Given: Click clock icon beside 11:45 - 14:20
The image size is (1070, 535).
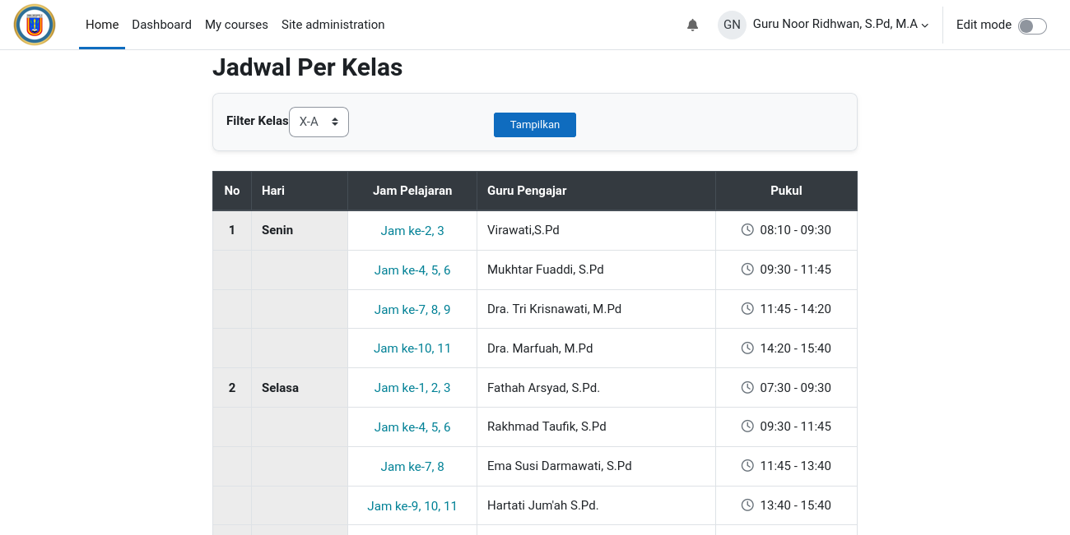Looking at the screenshot, I should tap(747, 308).
